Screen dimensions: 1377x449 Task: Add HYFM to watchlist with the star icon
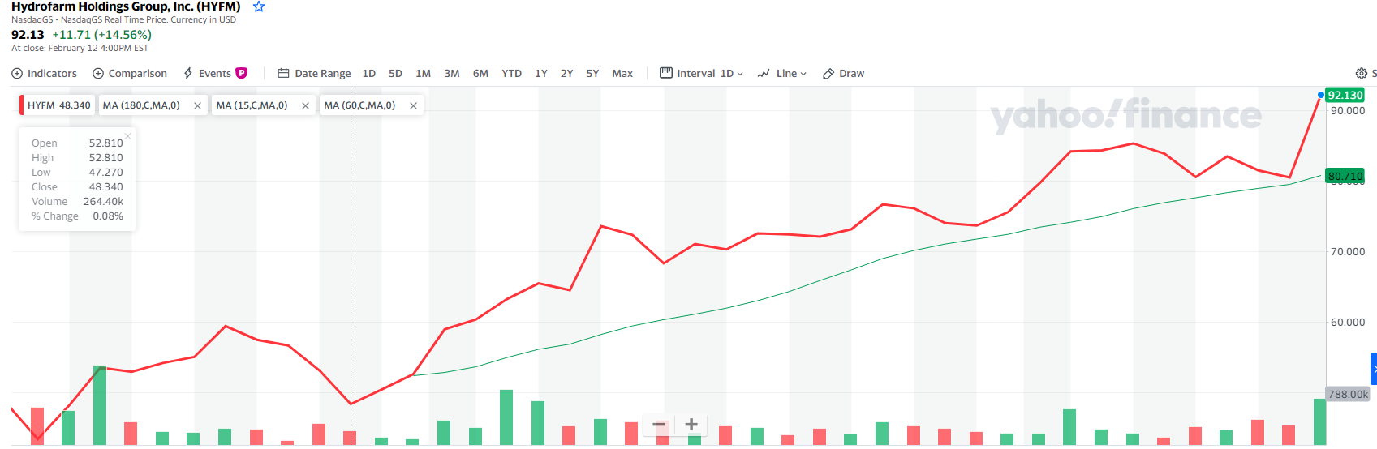click(259, 6)
